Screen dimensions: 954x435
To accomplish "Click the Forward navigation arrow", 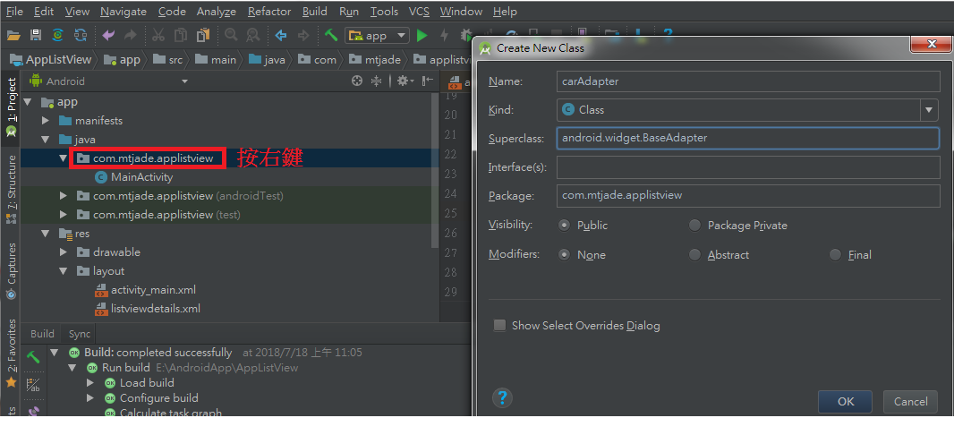I will pos(303,35).
